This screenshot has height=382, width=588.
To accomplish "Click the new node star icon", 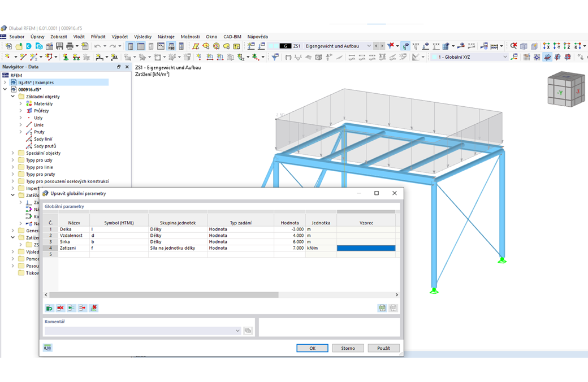I will pos(7,57).
